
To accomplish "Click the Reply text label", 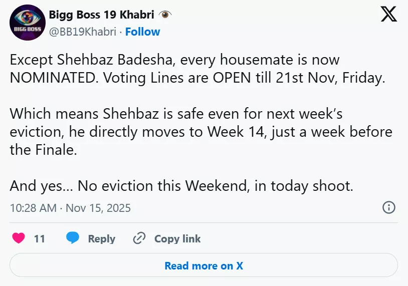I will (101, 239).
